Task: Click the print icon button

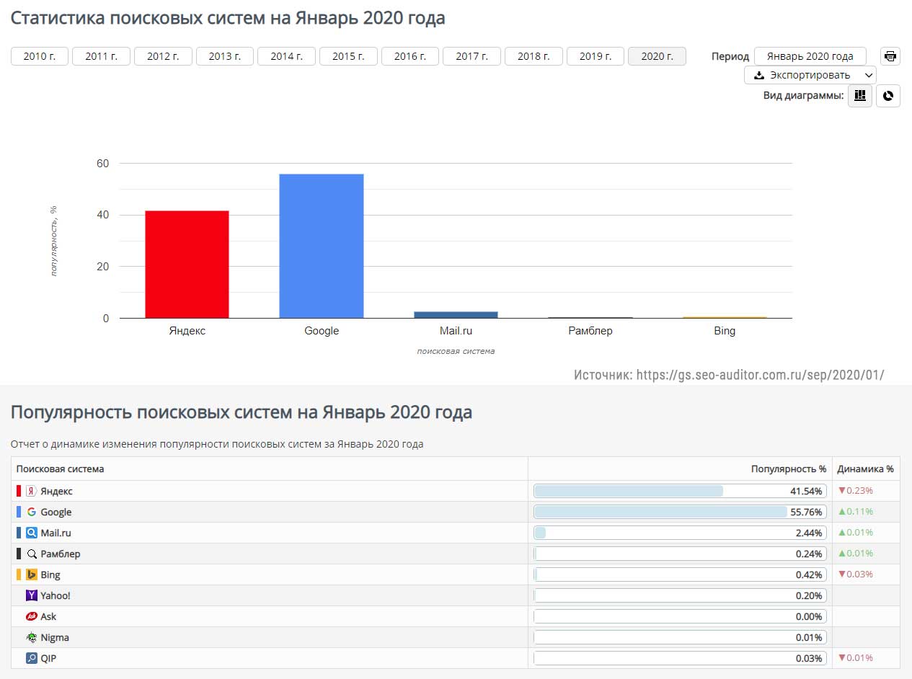Action: pyautogui.click(x=890, y=56)
